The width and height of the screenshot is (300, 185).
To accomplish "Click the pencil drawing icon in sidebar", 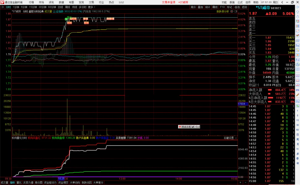I will tap(297, 95).
